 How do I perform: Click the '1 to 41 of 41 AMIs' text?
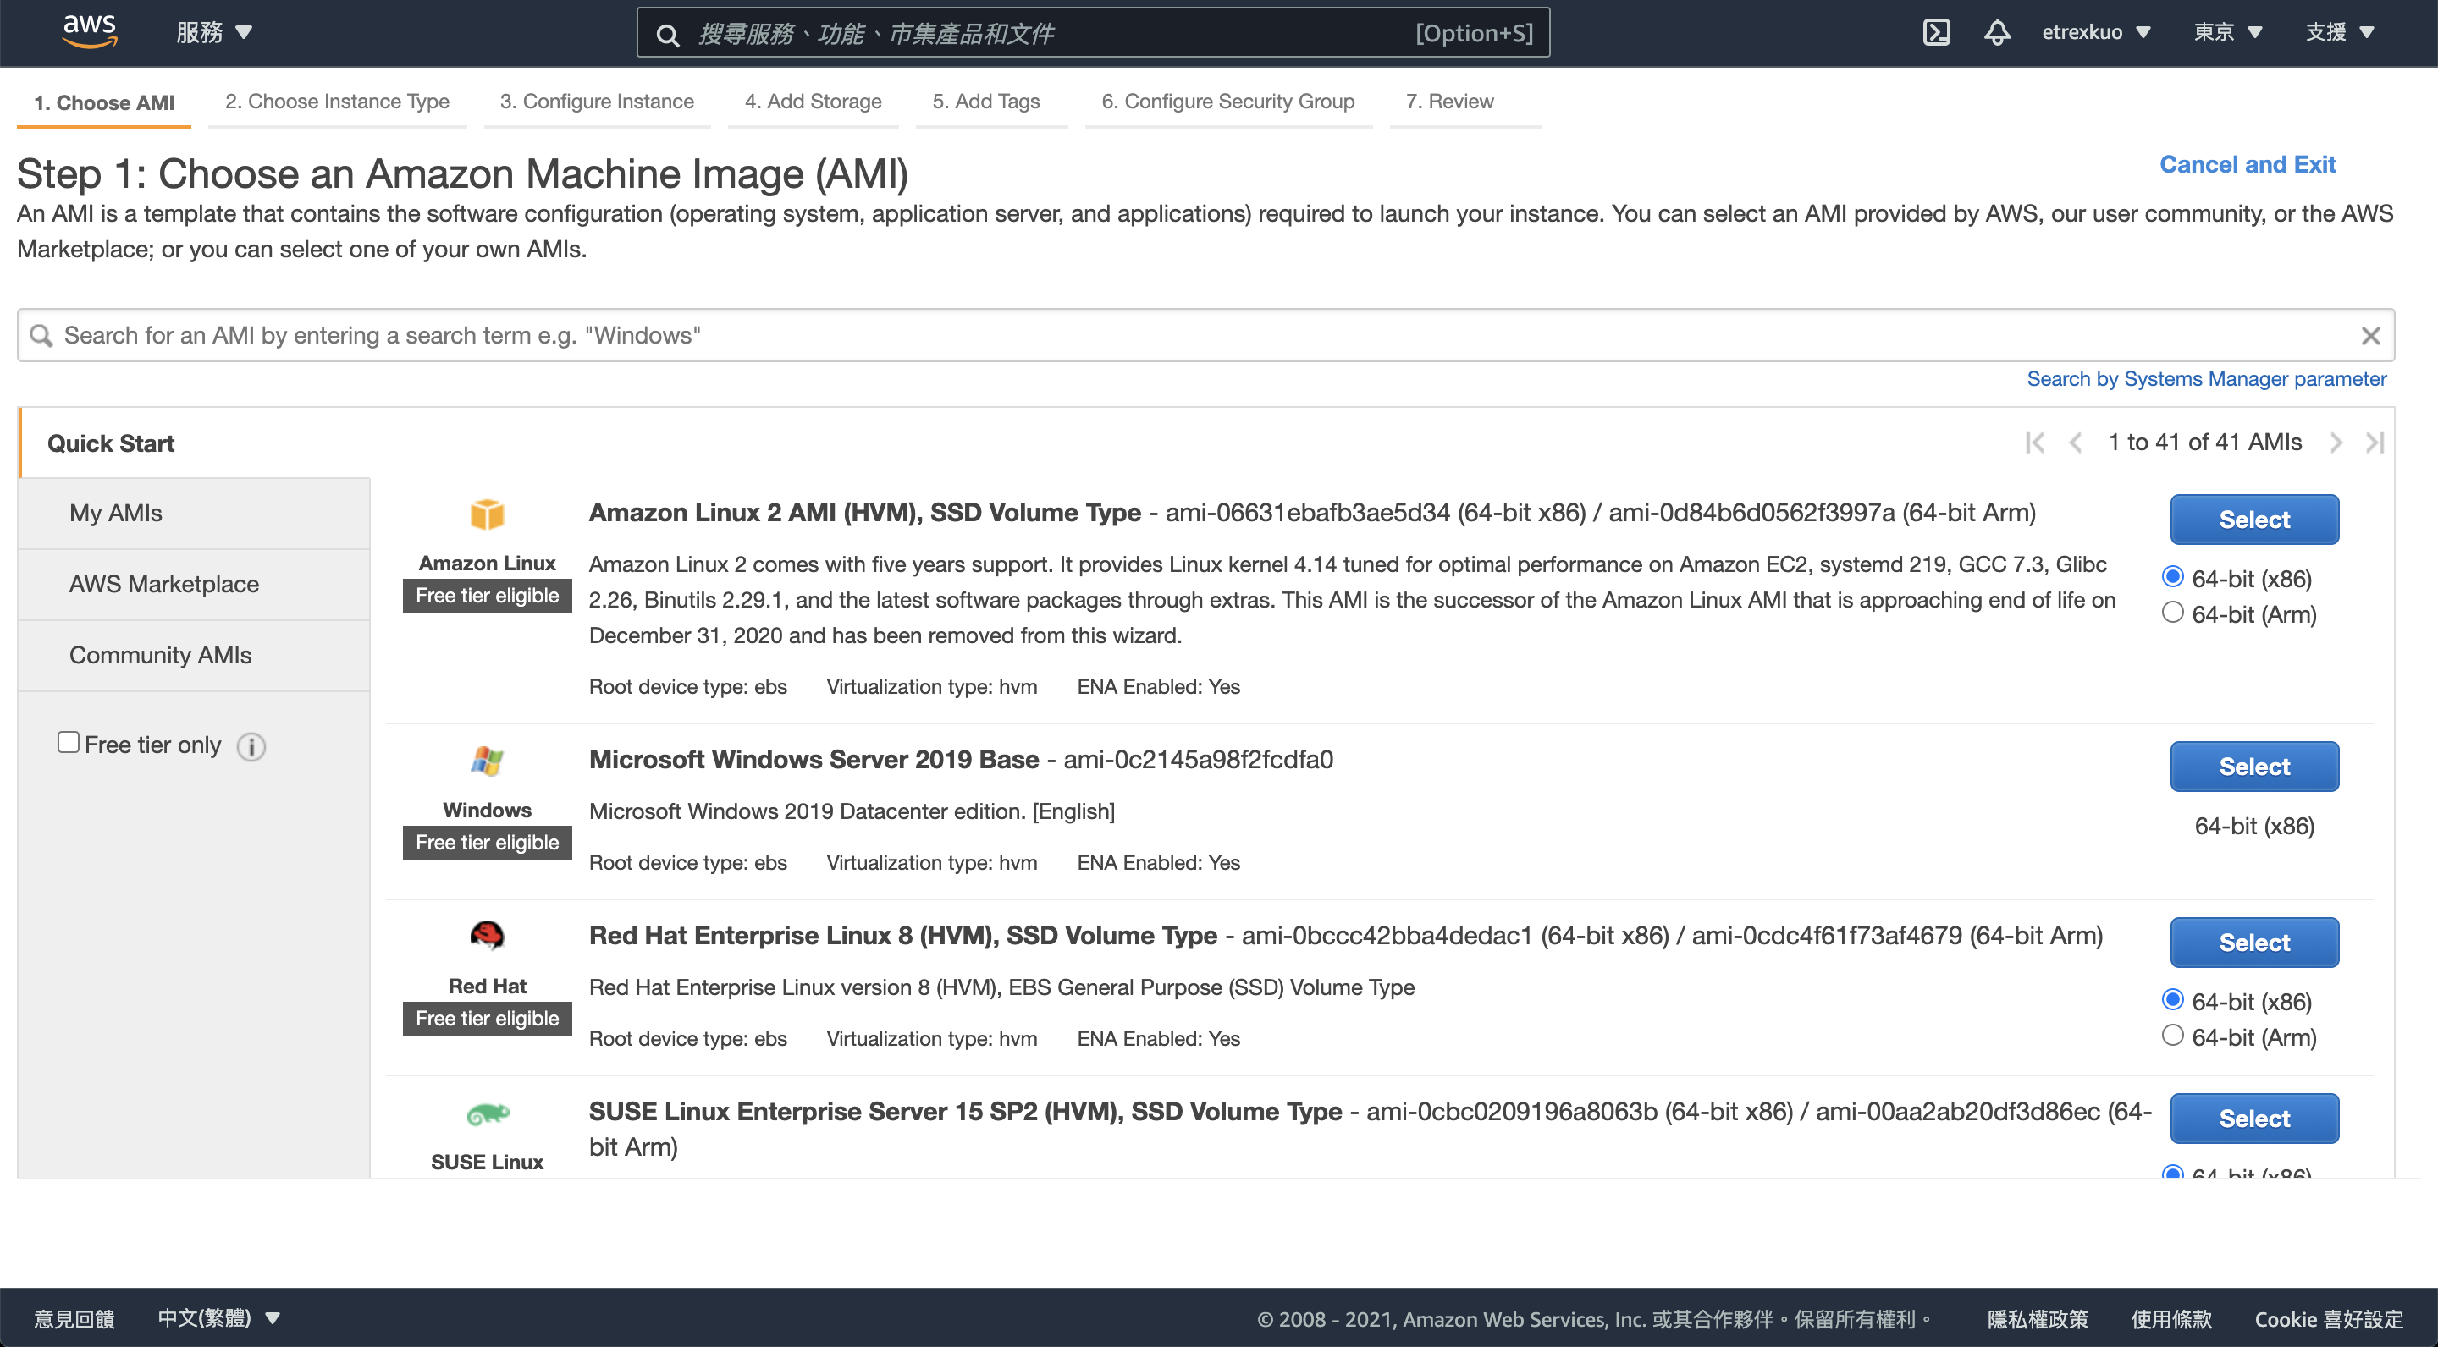(2204, 443)
